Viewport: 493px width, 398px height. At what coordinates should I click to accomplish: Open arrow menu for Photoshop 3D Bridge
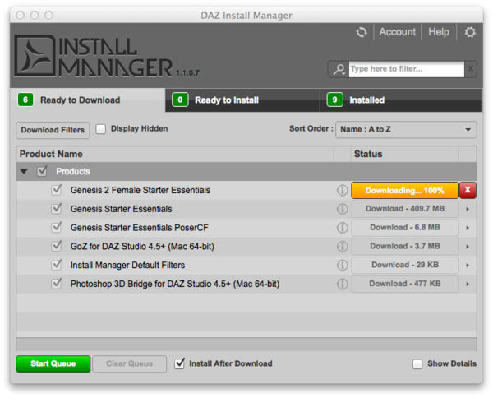[x=468, y=284]
